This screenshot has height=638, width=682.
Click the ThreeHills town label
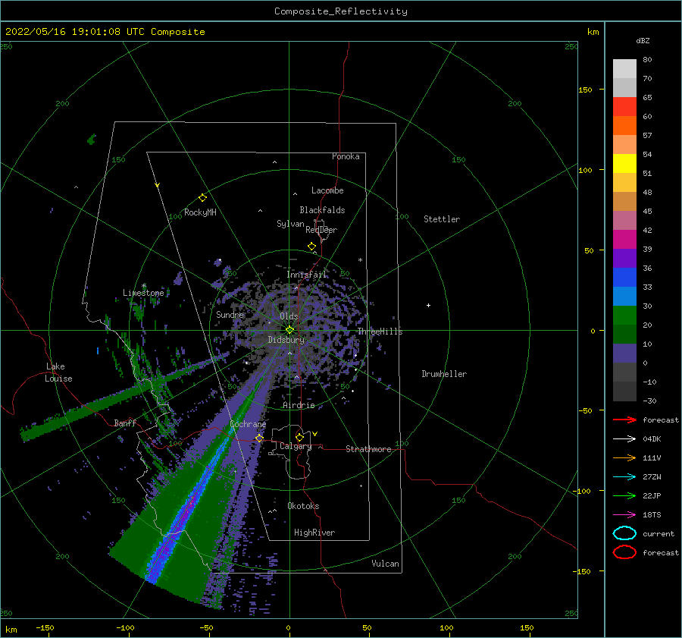[x=380, y=332]
